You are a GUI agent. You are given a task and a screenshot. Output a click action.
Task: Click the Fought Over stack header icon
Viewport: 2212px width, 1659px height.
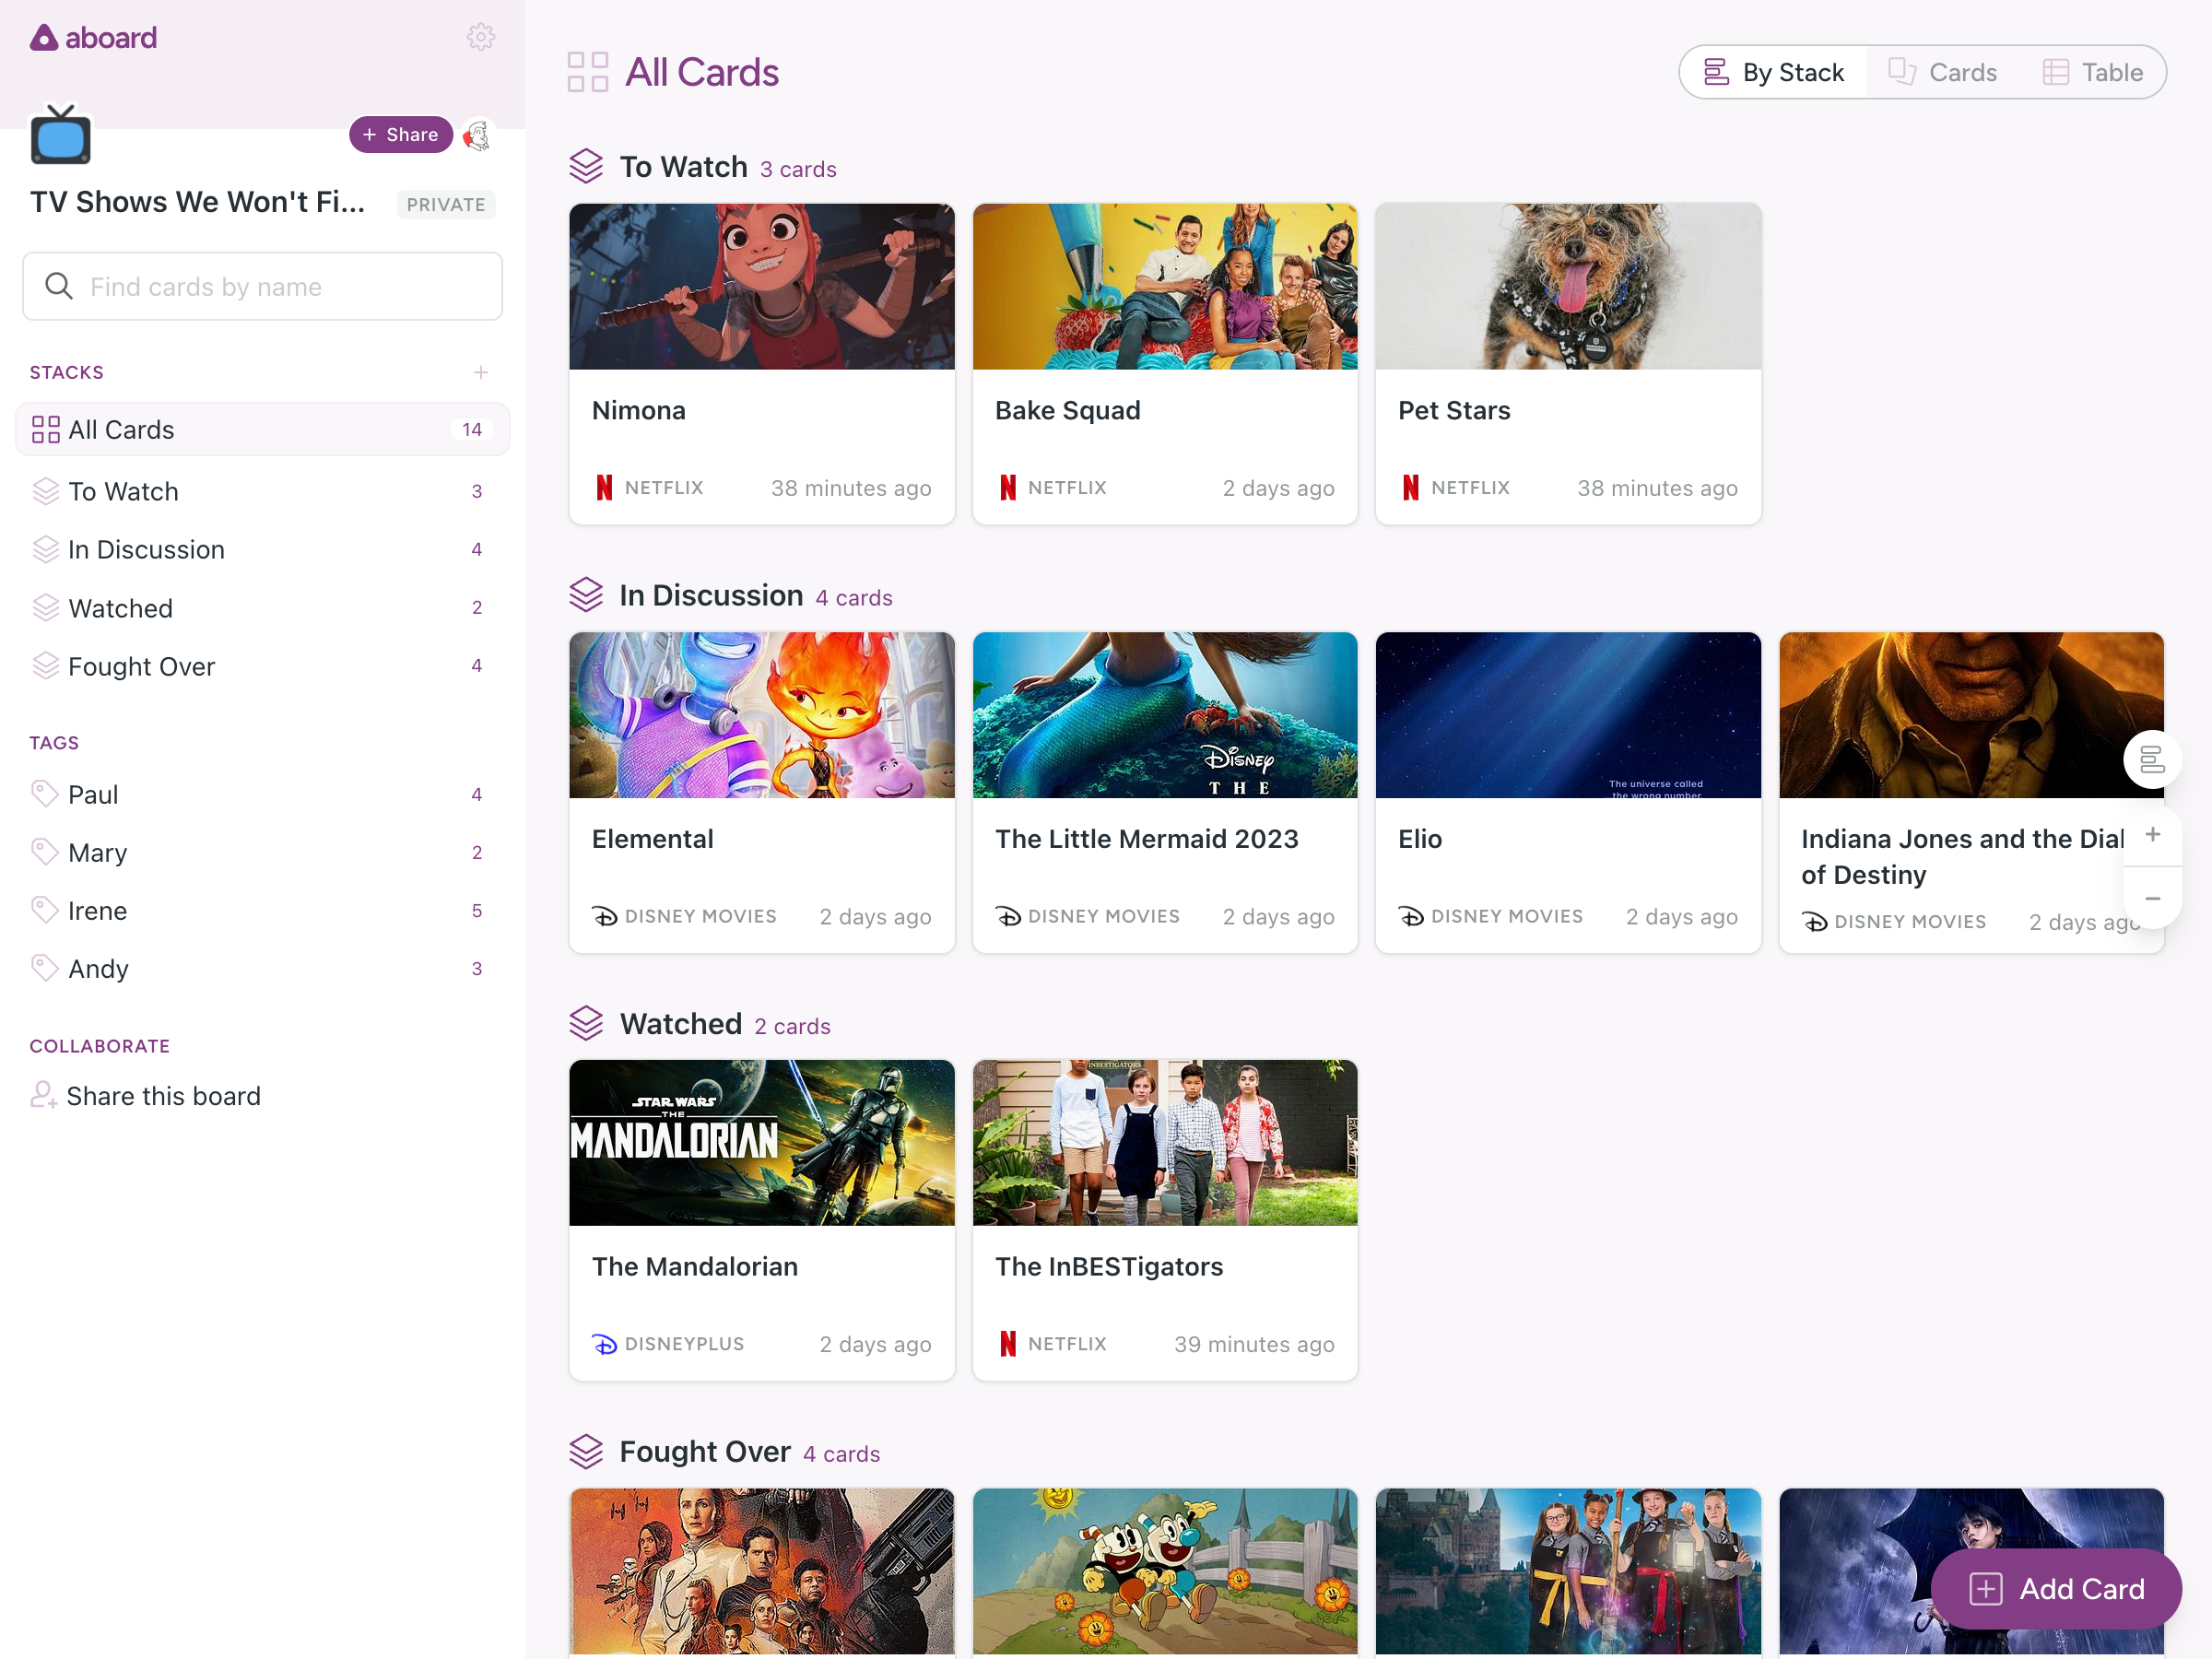[x=586, y=1451]
